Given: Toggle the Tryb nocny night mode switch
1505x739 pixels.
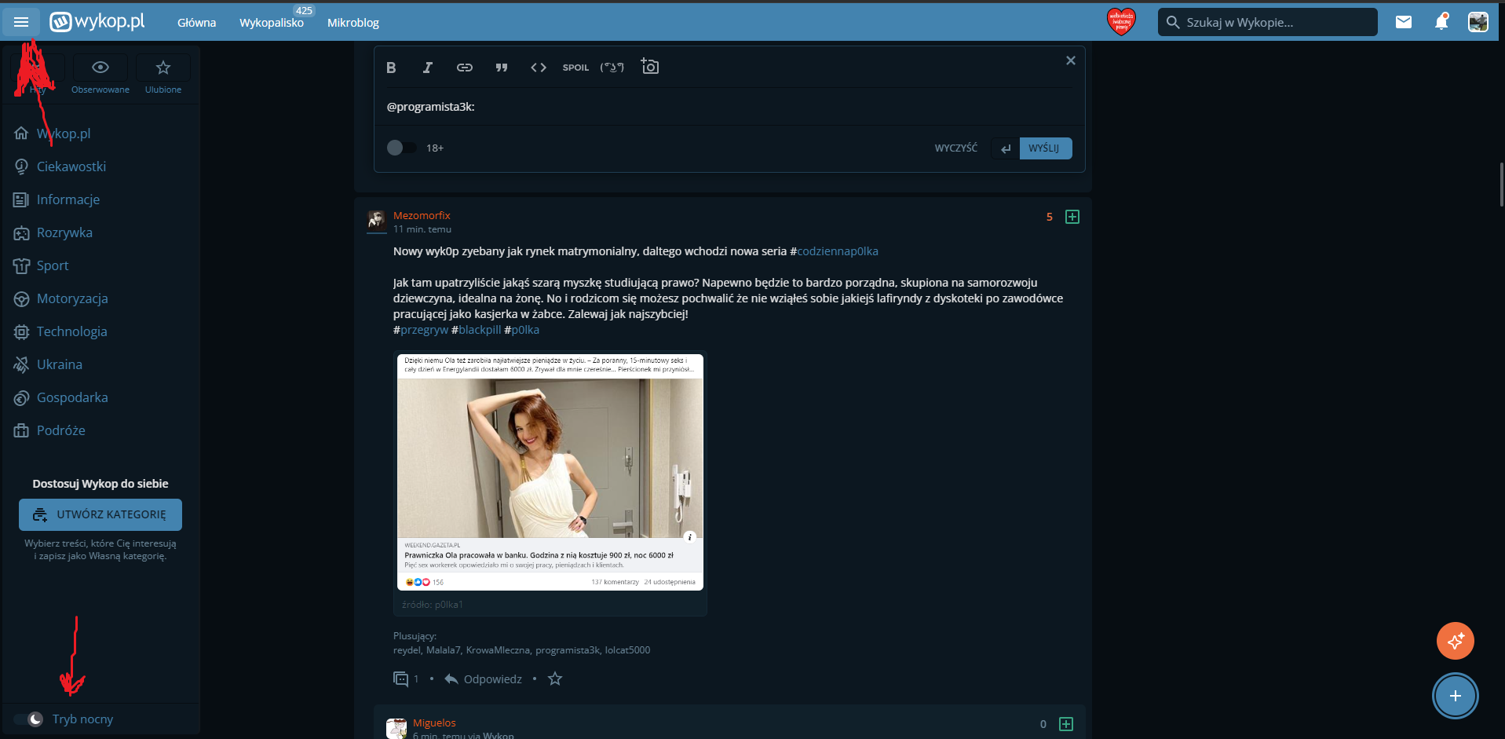Looking at the screenshot, I should coord(28,719).
